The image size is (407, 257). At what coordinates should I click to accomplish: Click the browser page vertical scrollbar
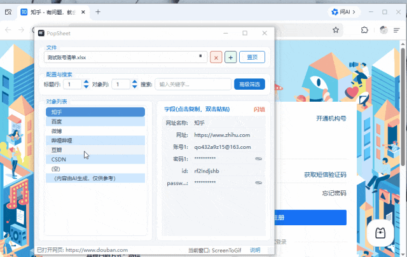[403, 106]
